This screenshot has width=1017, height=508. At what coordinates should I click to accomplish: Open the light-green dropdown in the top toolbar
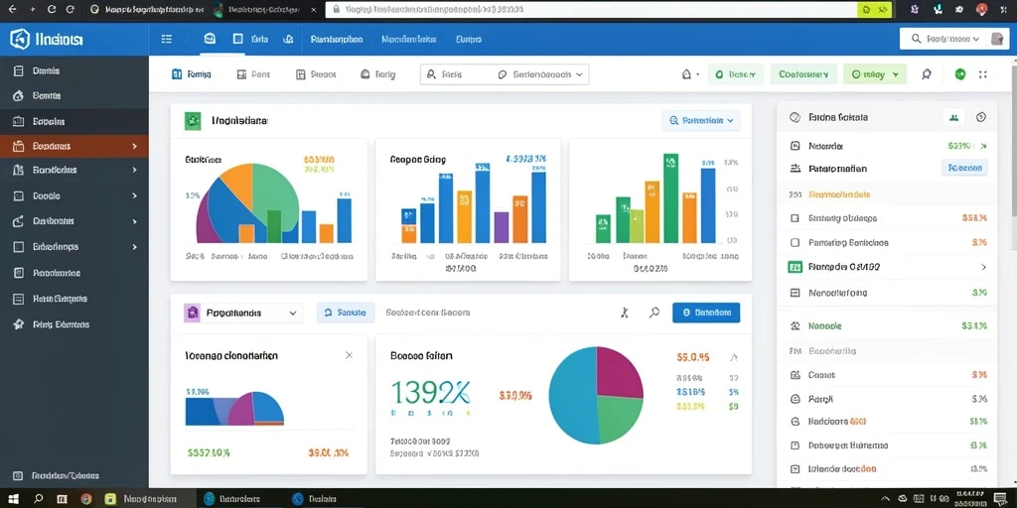[874, 74]
